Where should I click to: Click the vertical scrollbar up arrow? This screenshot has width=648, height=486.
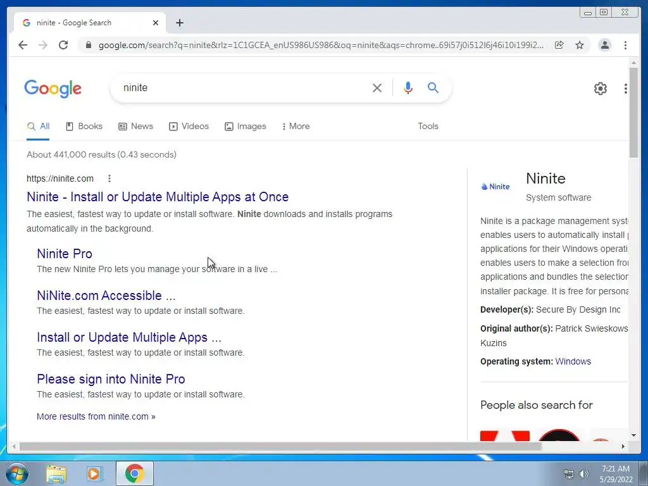click(633, 63)
